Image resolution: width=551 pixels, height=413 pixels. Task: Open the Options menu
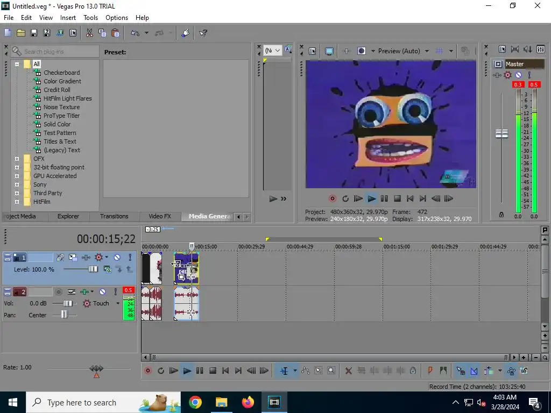tap(117, 18)
